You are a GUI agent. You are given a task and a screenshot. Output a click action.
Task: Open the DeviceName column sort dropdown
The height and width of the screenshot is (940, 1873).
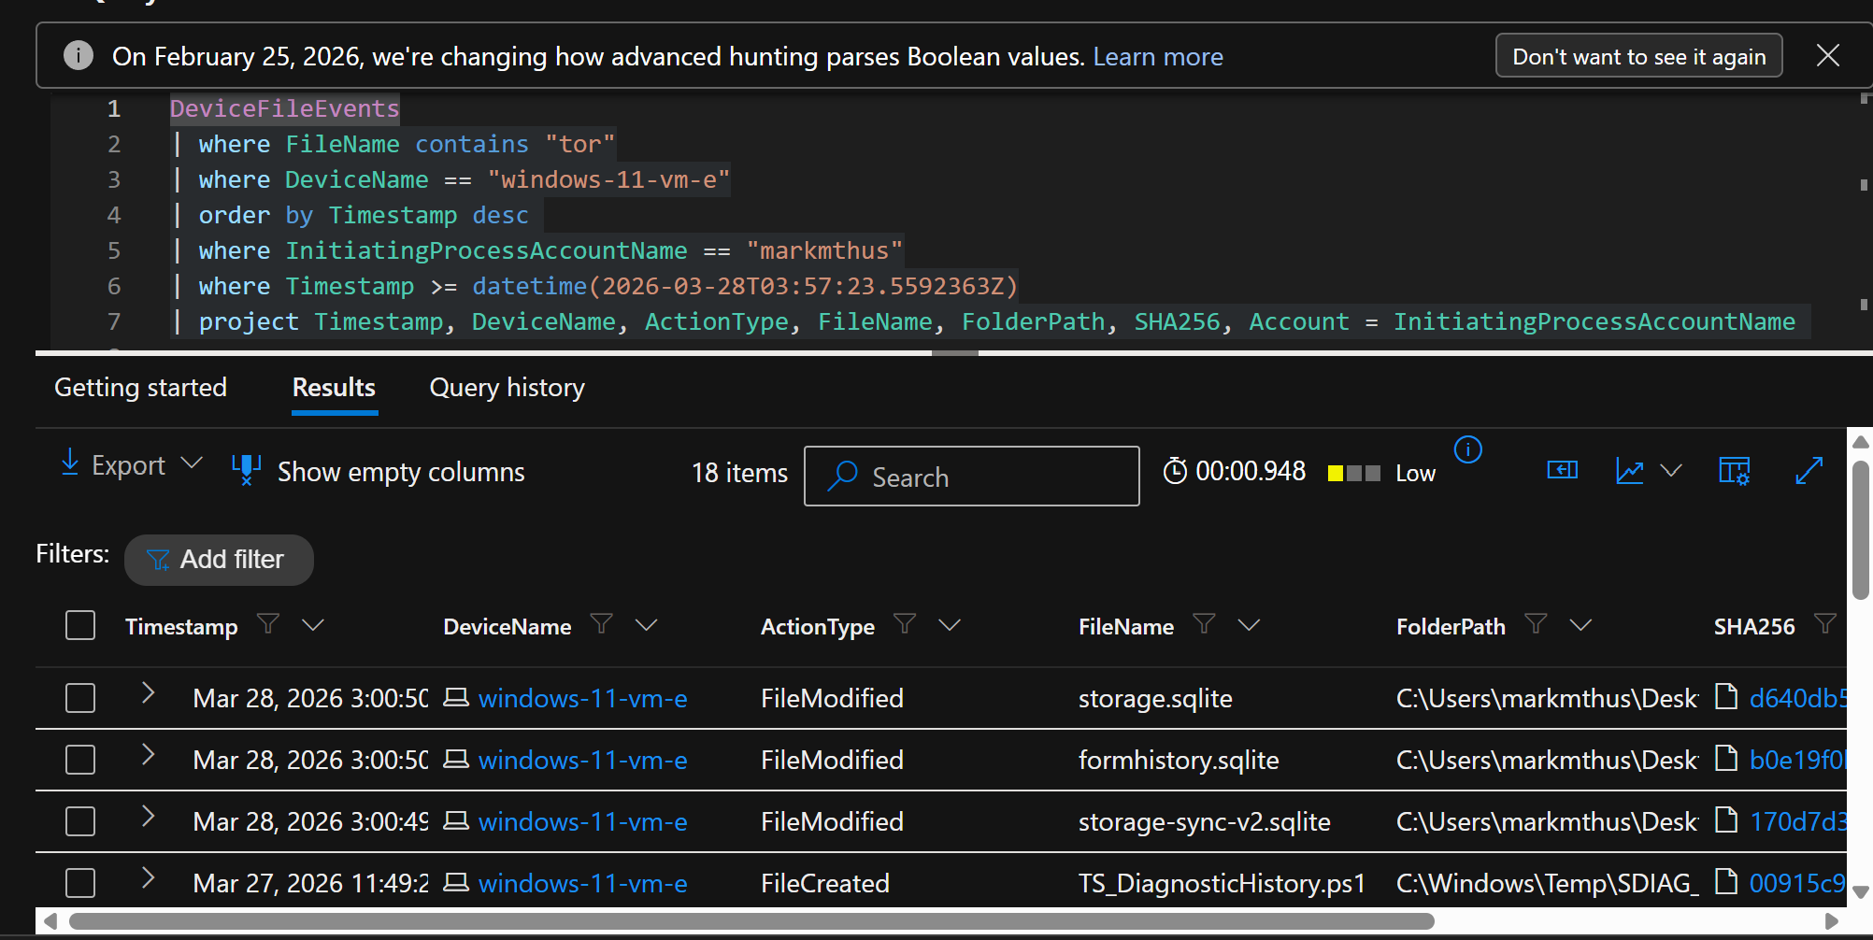646,625
